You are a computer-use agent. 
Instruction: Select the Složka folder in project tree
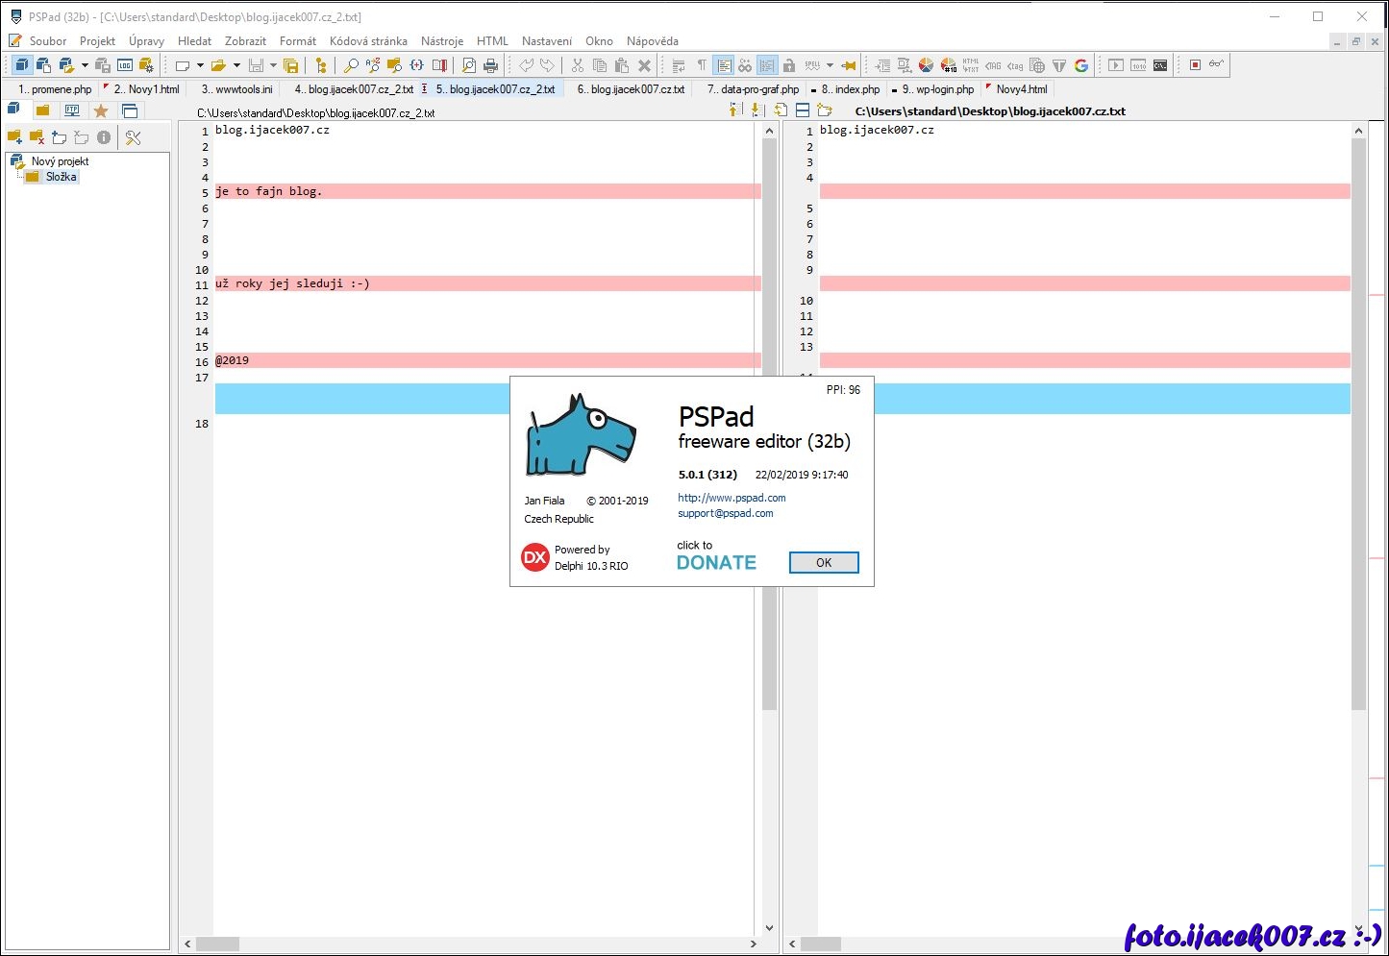pyautogui.click(x=61, y=177)
